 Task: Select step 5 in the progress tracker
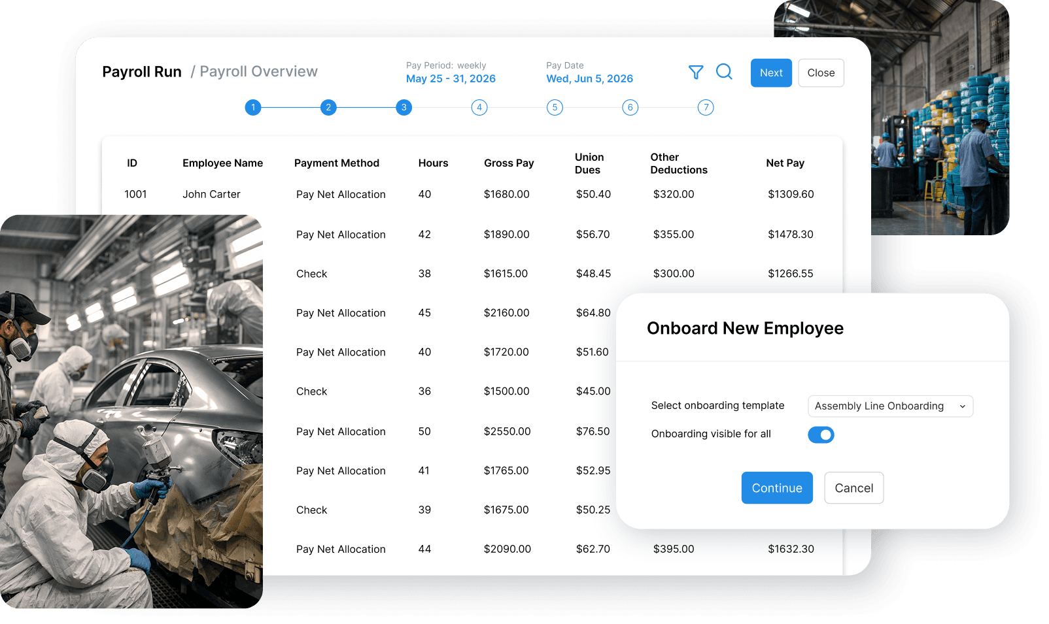pyautogui.click(x=555, y=107)
